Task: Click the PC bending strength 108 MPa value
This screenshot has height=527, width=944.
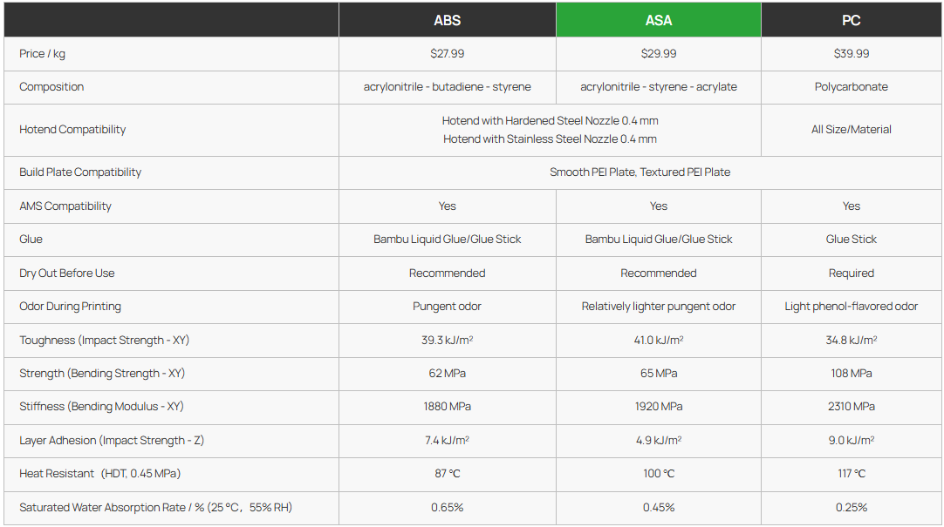Action: (852, 373)
